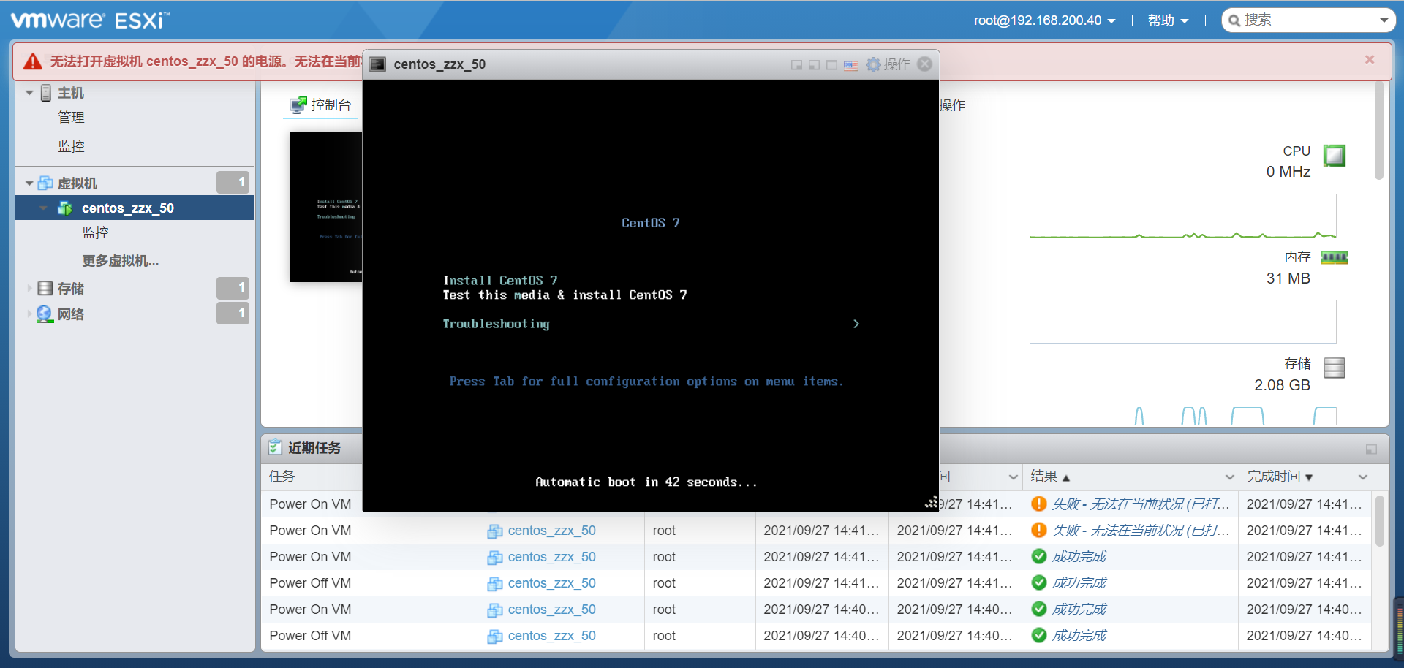Image resolution: width=1404 pixels, height=668 pixels.
Task: Click the keyboard layout flag icon
Action: [x=851, y=65]
